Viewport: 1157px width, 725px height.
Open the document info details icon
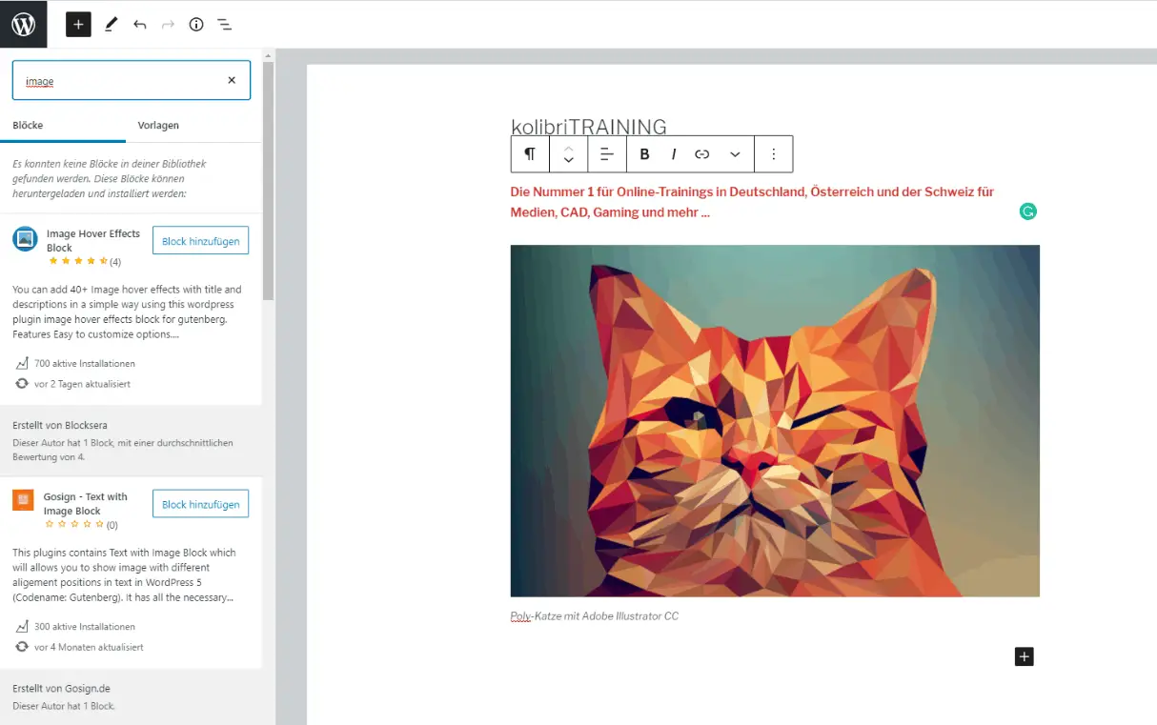pyautogui.click(x=196, y=24)
